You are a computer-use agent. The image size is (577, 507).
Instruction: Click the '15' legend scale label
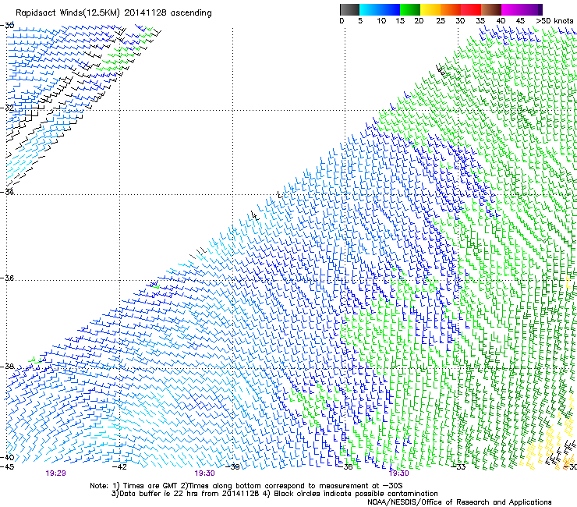(400, 21)
